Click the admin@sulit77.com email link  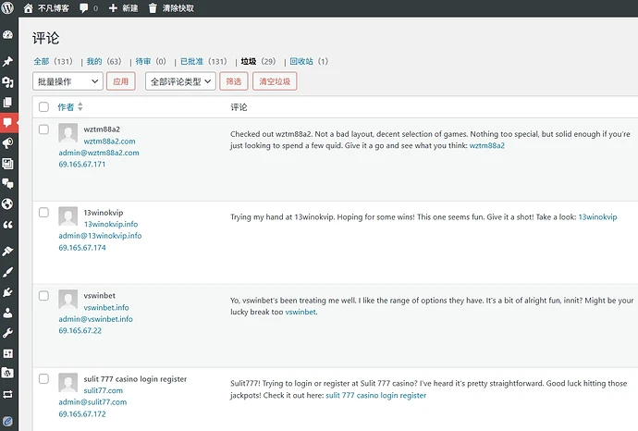92,402
